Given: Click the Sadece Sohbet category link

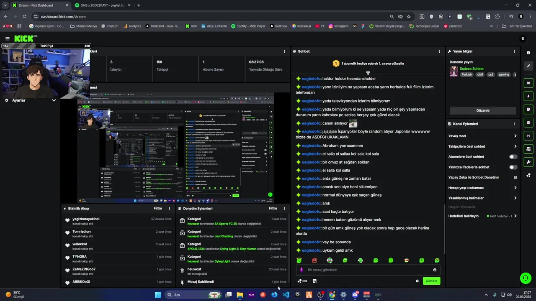Looking at the screenshot, I should [472, 69].
